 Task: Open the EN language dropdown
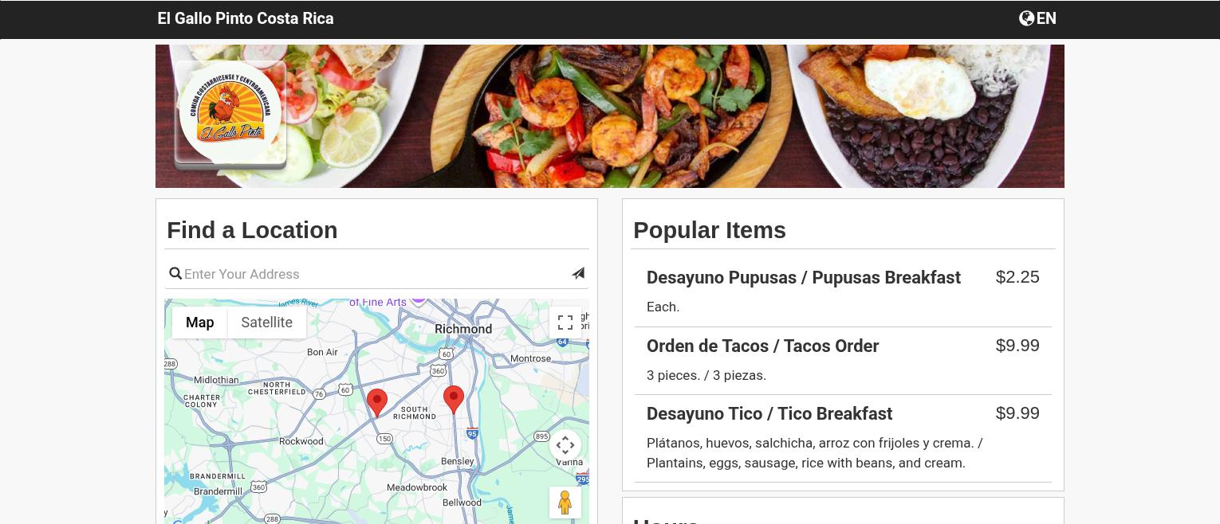[1046, 18]
